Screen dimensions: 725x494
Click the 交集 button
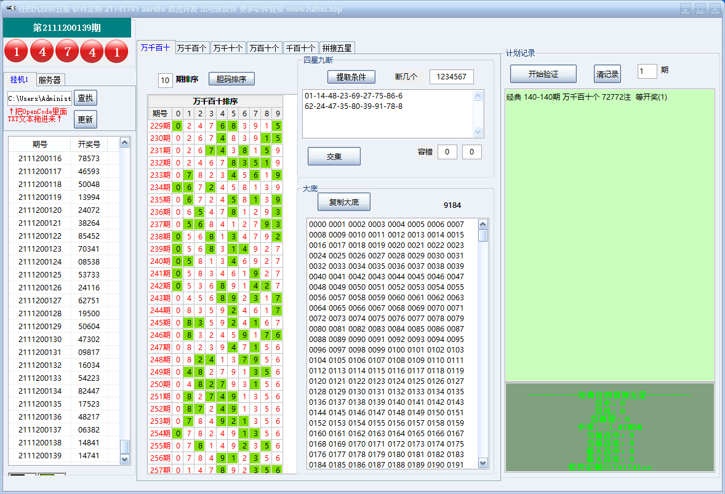[x=334, y=157]
